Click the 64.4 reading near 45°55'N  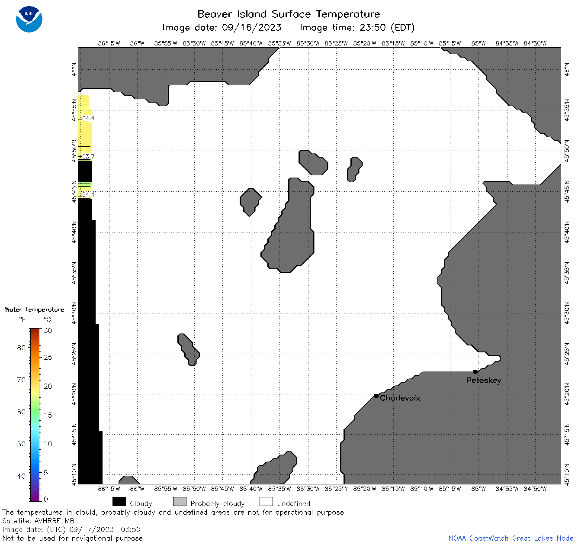click(x=88, y=118)
